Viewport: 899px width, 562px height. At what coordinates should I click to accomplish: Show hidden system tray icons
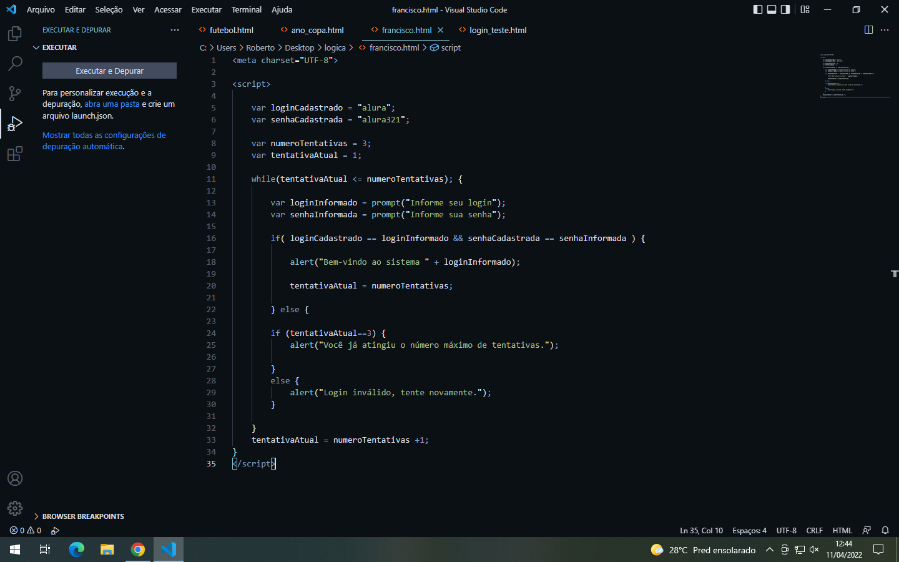pos(770,550)
